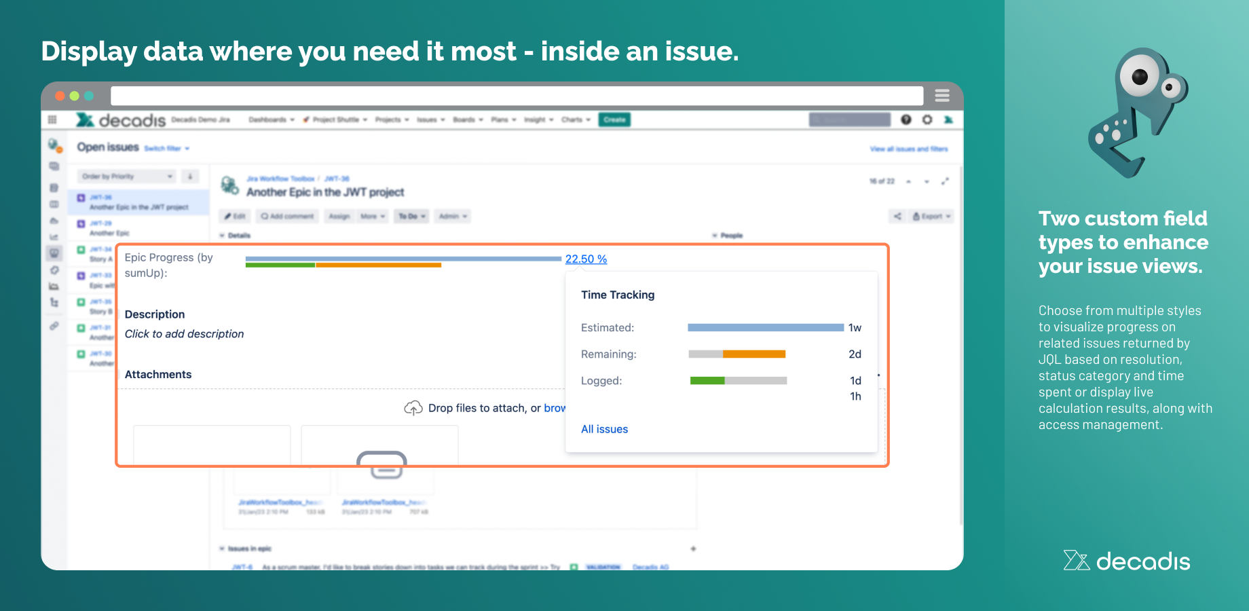The height and width of the screenshot is (611, 1249).
Task: Click the purple epic icon beside JWT-36
Action: [81, 198]
